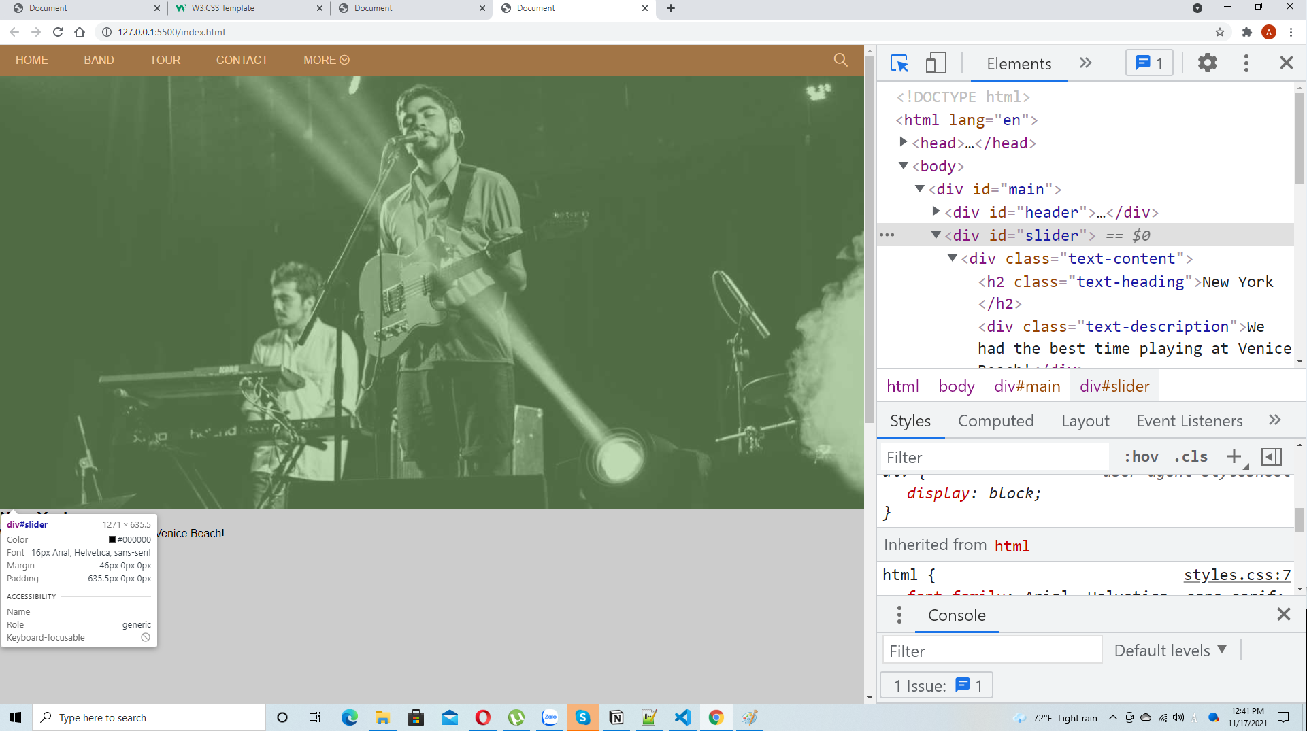The image size is (1307, 731).
Task: Toggle the device toolbar icon
Action: tap(936, 63)
